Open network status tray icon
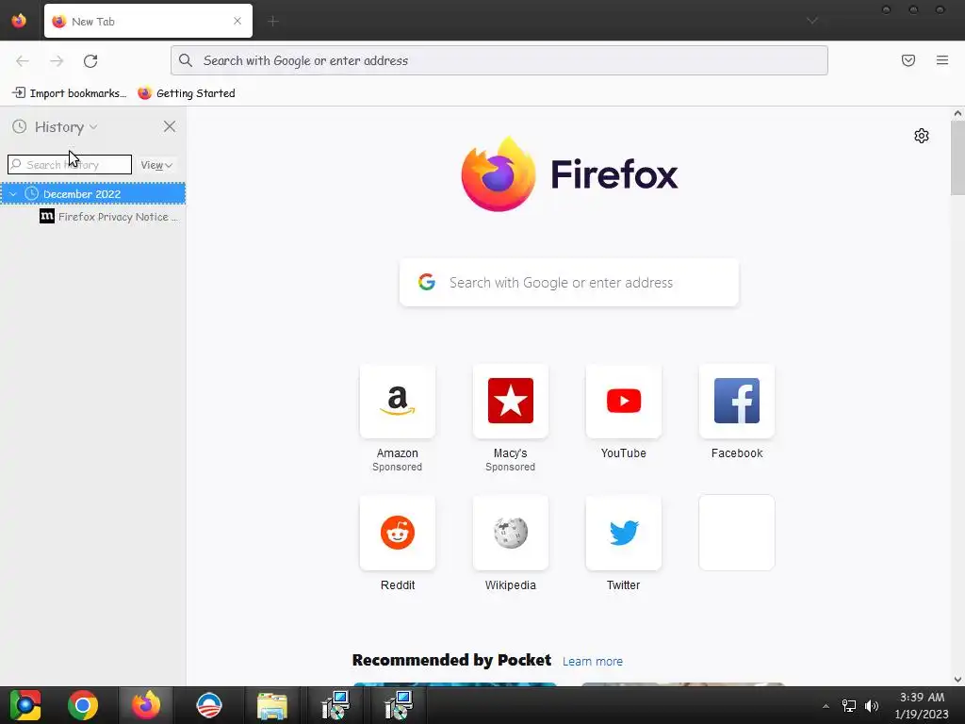965x724 pixels. point(849,706)
